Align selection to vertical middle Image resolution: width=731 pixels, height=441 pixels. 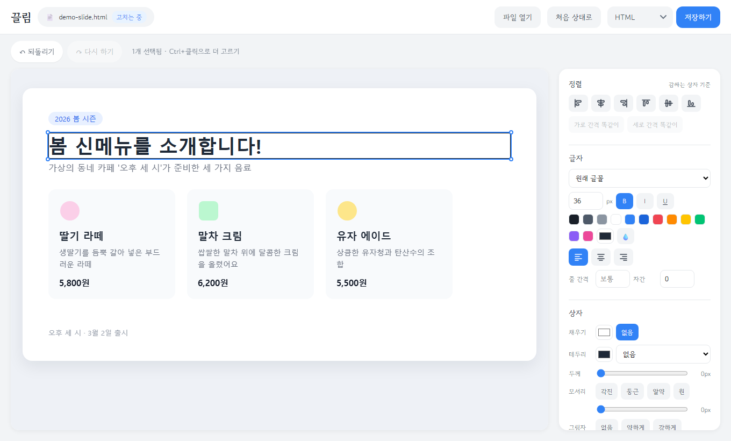[x=669, y=103]
